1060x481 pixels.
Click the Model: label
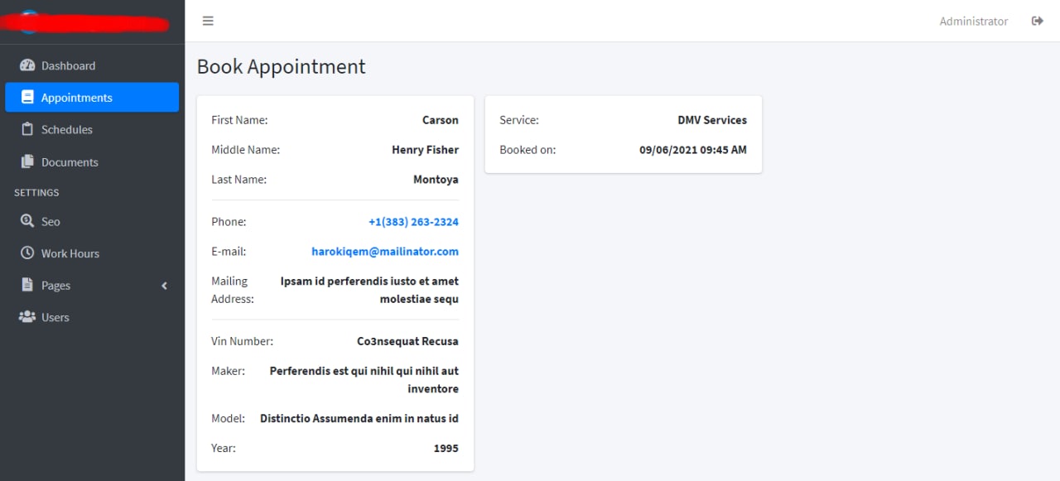pos(228,419)
